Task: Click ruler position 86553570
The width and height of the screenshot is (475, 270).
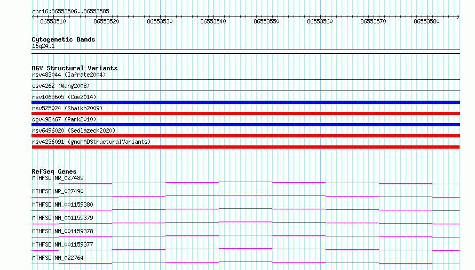Action: click(x=373, y=21)
